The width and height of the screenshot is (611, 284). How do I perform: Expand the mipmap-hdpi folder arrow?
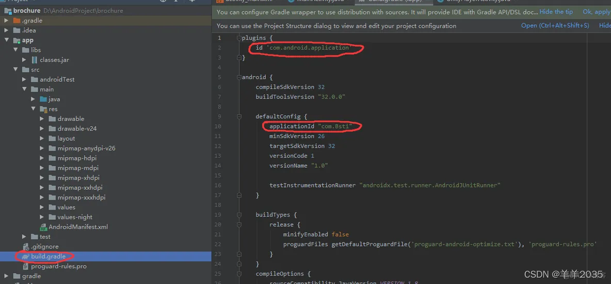point(42,158)
